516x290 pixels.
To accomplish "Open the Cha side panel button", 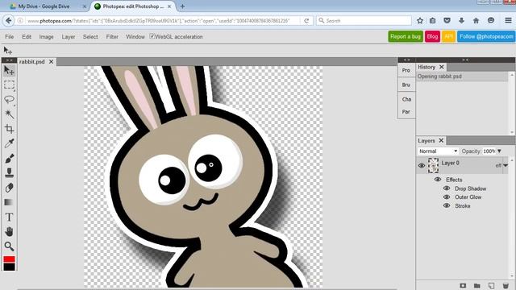I will pyautogui.click(x=406, y=99).
